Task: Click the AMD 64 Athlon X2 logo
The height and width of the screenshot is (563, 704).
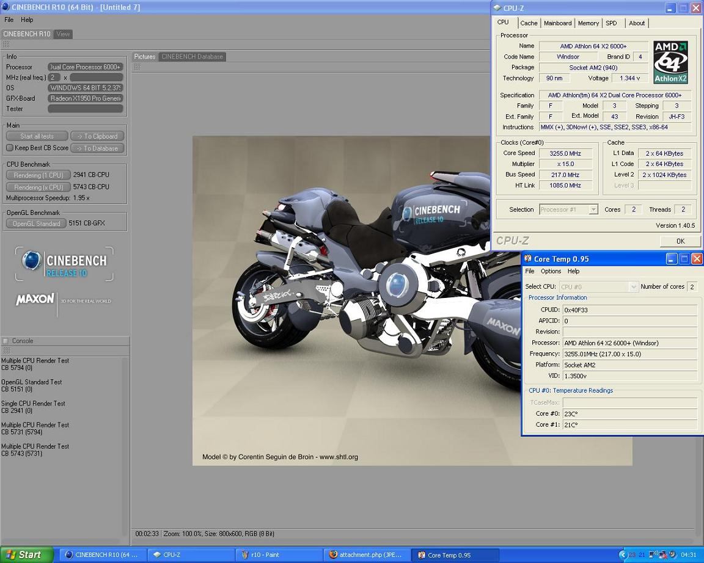Action: (671, 63)
